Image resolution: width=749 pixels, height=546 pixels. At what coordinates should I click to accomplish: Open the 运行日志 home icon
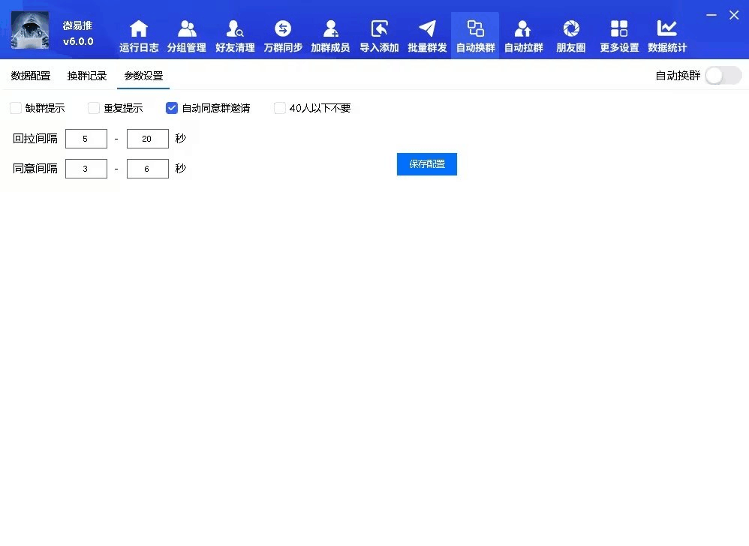tap(139, 30)
